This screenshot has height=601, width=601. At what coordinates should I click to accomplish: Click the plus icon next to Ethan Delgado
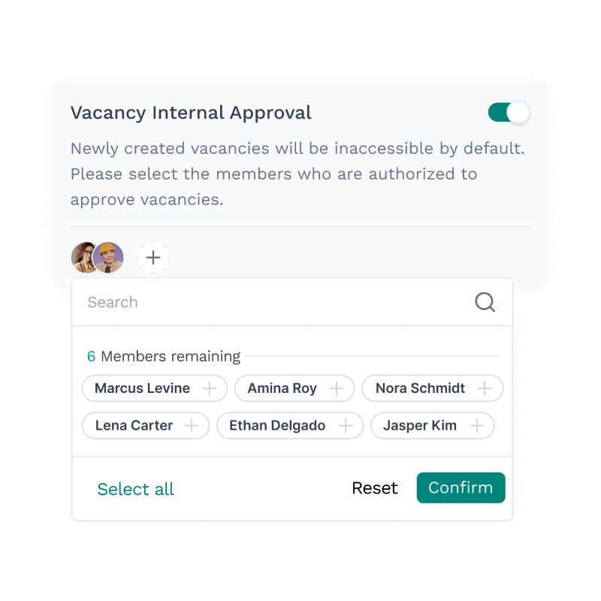pyautogui.click(x=346, y=425)
